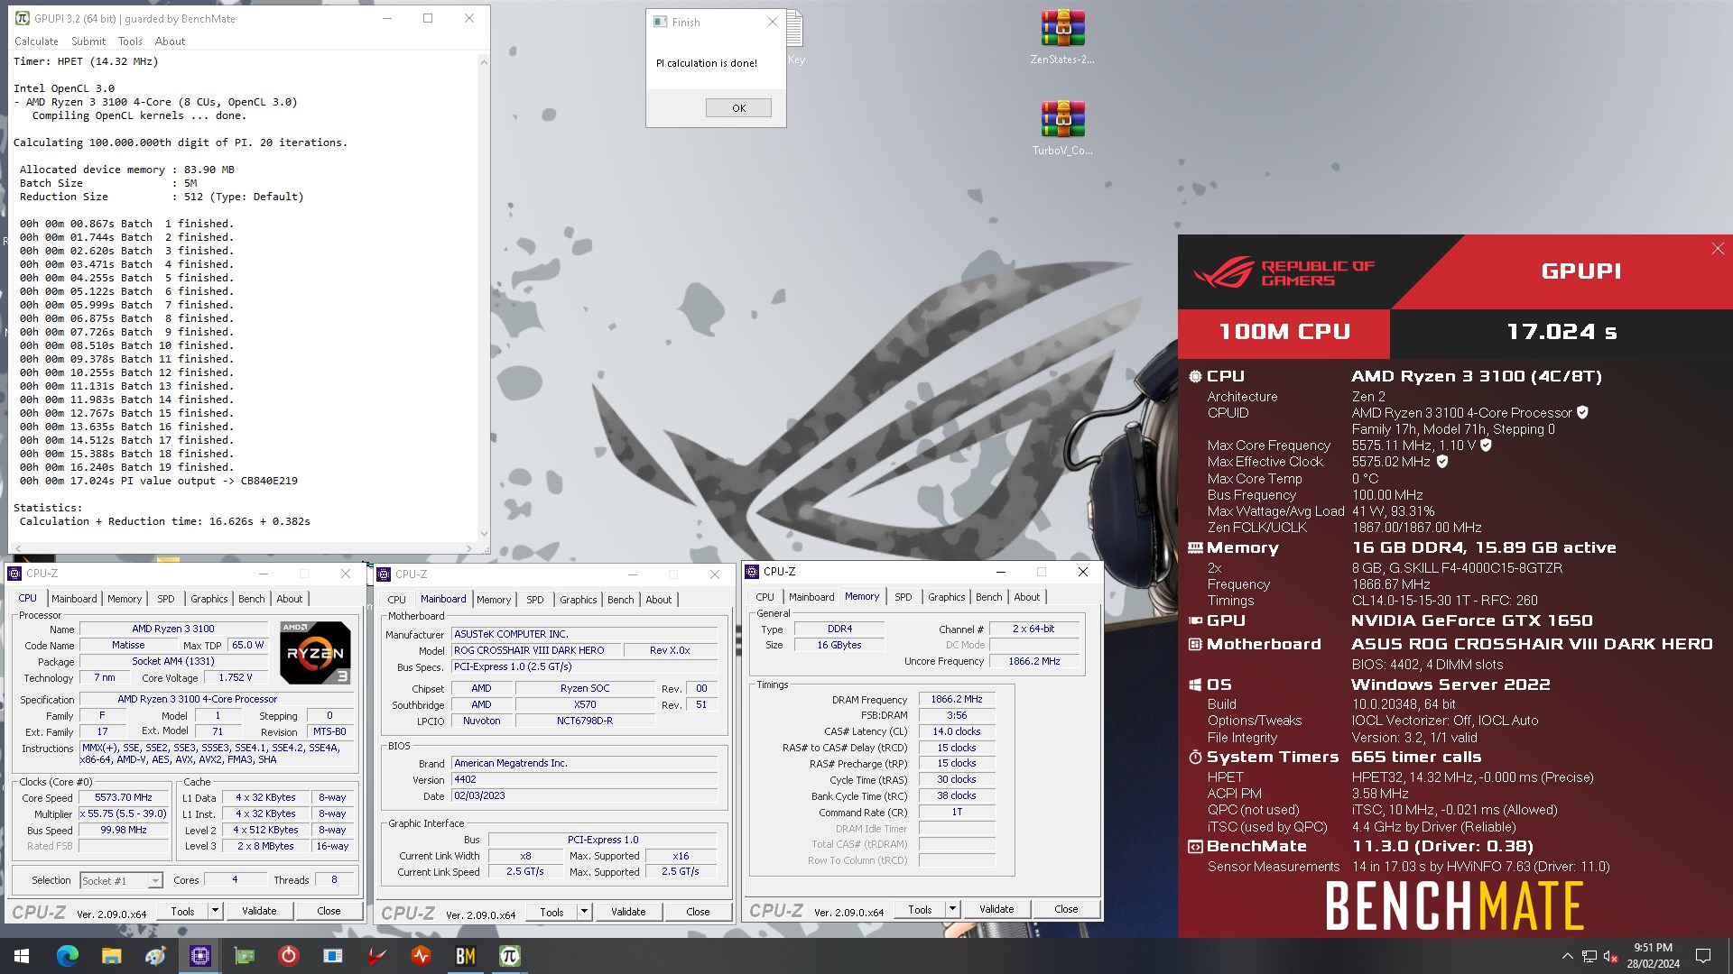Click Validate in Mainboard CPU-Z window

click(628, 913)
